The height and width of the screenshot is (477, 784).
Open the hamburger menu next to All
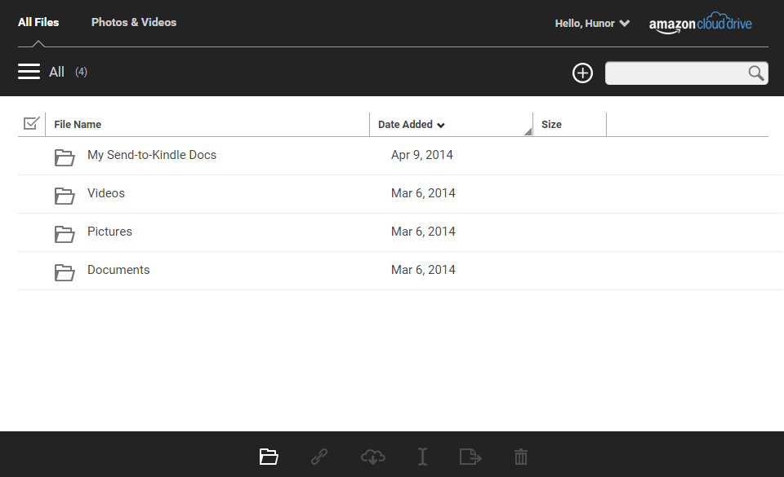click(29, 72)
